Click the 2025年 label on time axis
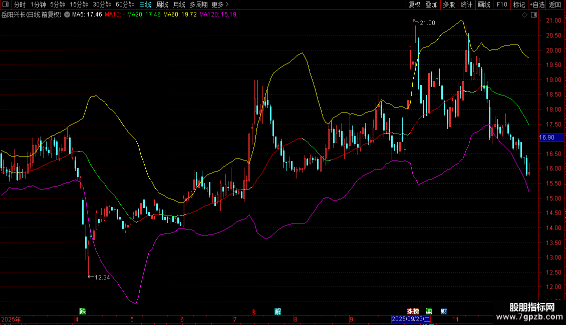Image resolution: width=566 pixels, height=325 pixels. 11,319
